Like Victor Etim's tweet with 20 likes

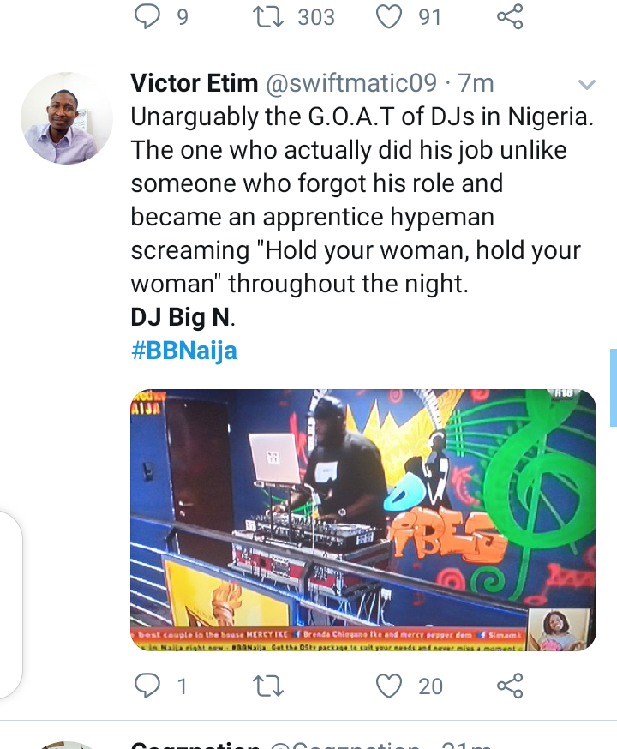(389, 686)
